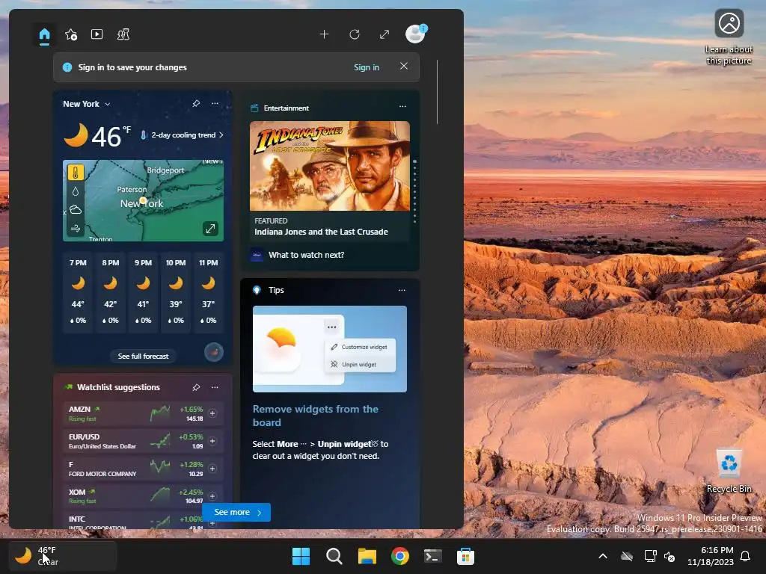Open the weather animated dot icon
Image resolution: width=766 pixels, height=574 pixels.
coord(214,352)
